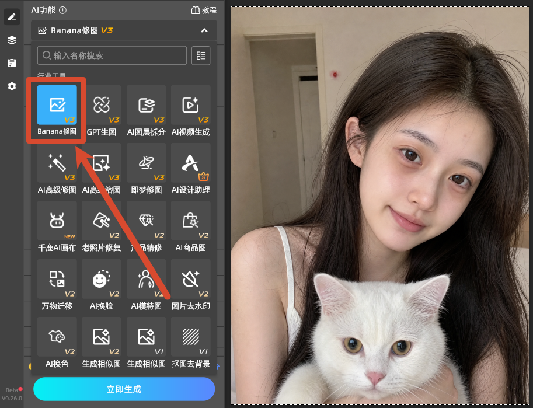Launch the AI视频生成 tool
The width and height of the screenshot is (533, 408).
[x=191, y=105]
